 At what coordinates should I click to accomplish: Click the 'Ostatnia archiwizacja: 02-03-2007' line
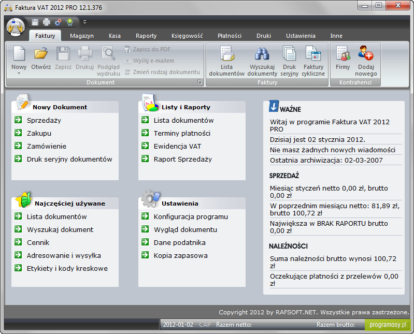coord(326,160)
